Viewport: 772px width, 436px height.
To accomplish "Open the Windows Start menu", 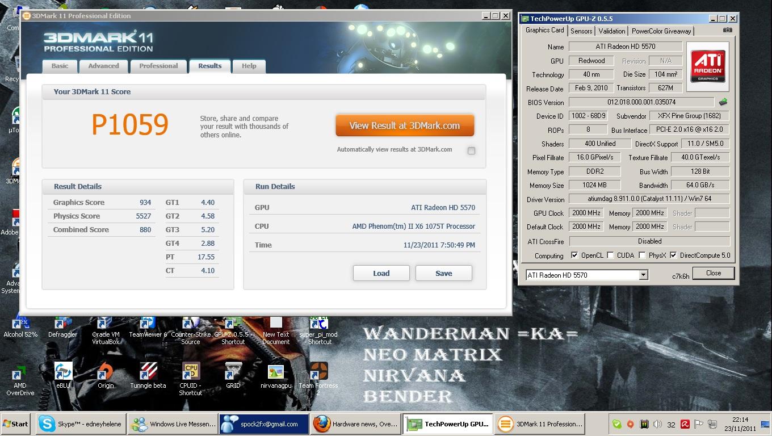I will [16, 424].
